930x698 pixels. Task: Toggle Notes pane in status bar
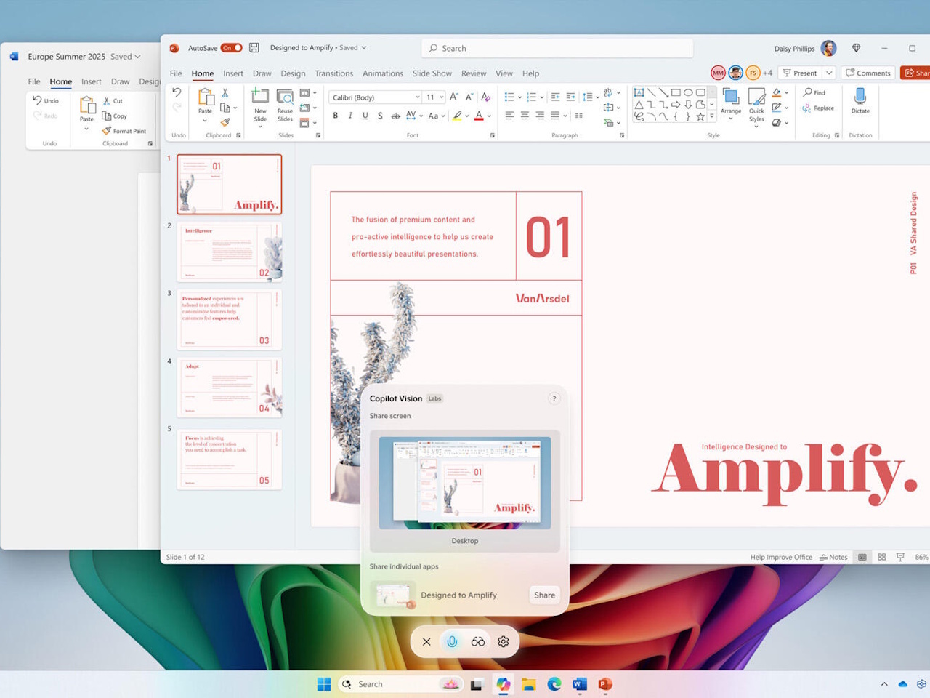pyautogui.click(x=833, y=557)
